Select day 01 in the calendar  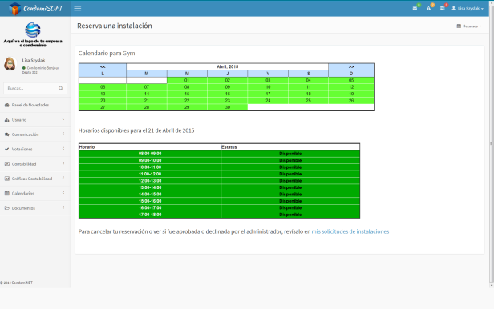tap(187, 81)
